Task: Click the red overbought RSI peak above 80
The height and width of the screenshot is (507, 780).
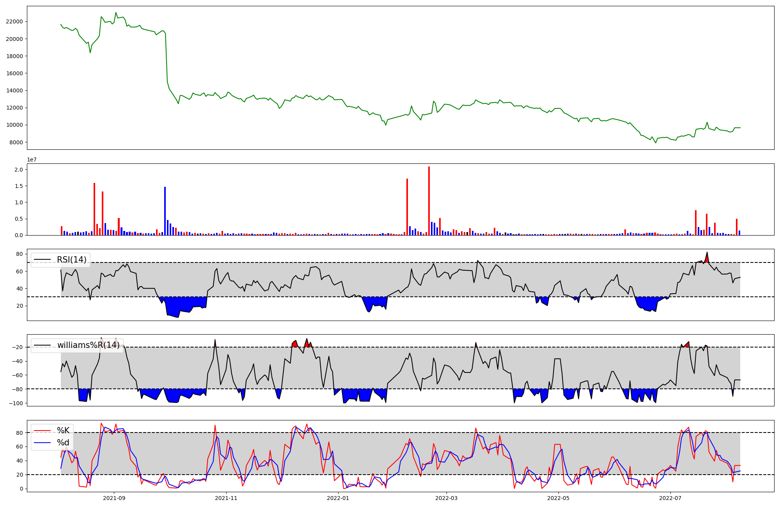Action: [x=707, y=257]
